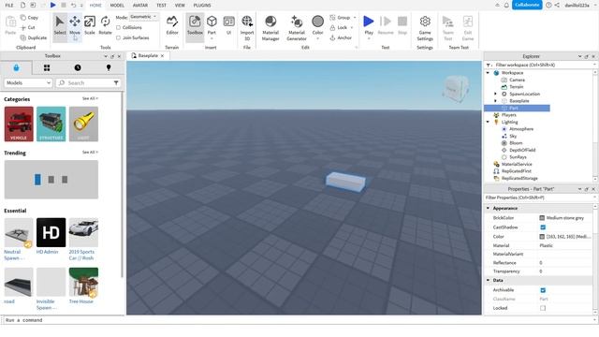Open toolbox search filter options
This screenshot has height=337, width=599.
(x=116, y=83)
